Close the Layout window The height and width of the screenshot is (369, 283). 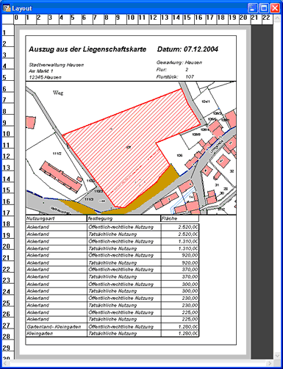click(275, 8)
